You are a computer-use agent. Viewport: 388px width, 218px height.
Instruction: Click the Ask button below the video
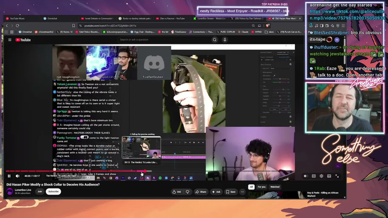click(x=216, y=192)
